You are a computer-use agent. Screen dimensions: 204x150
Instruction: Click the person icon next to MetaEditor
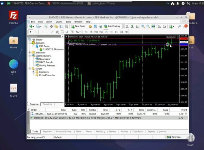(95, 27)
